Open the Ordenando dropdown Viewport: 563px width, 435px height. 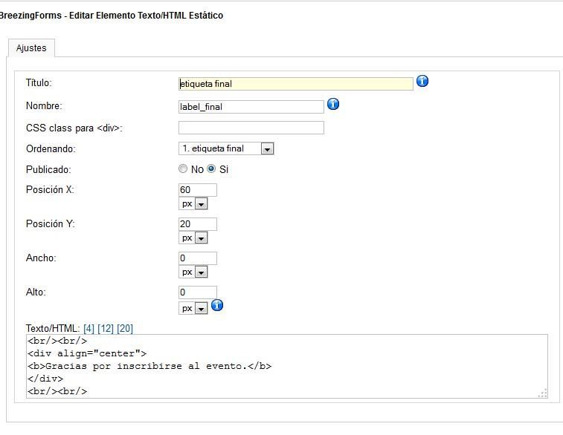226,148
